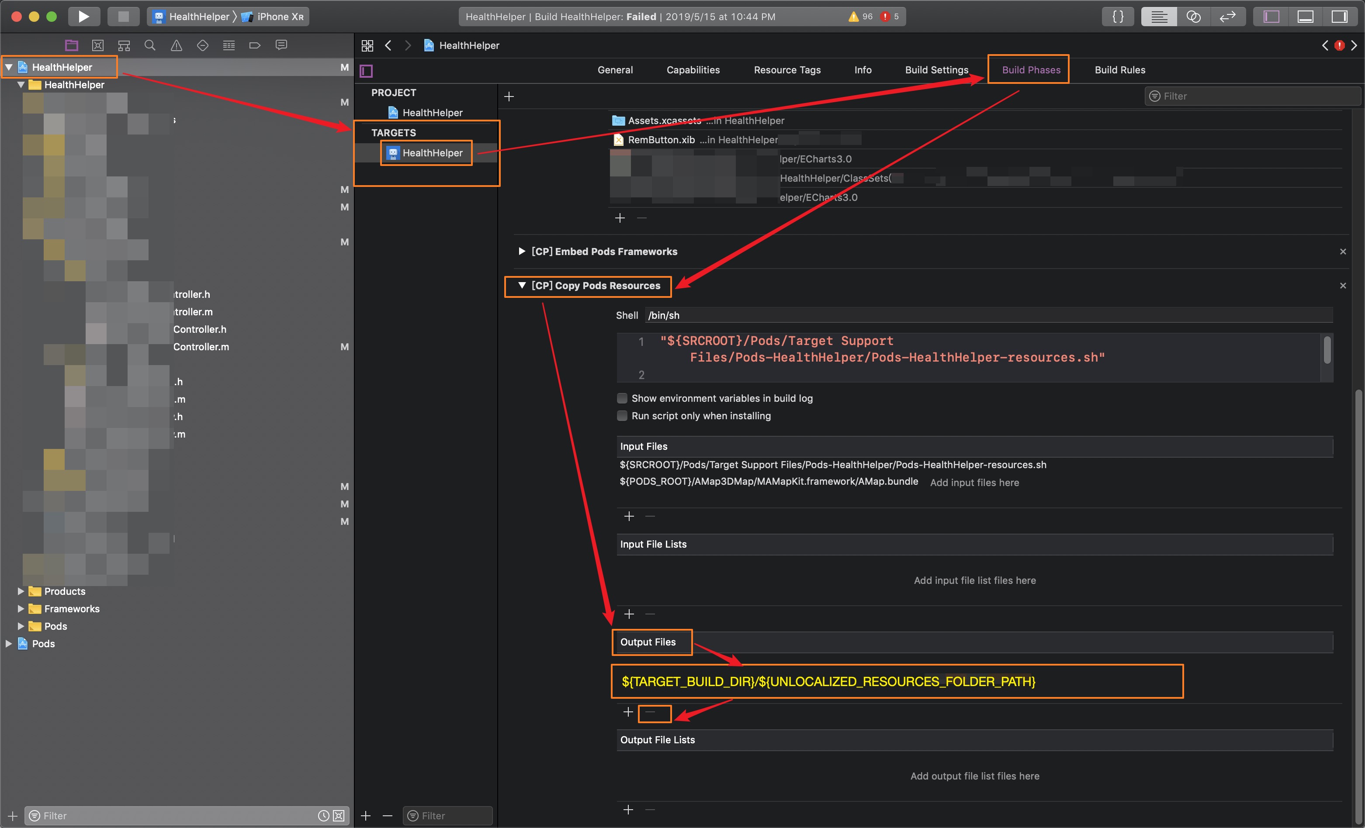Open the source control navigator
The image size is (1365, 828).
[x=97, y=45]
